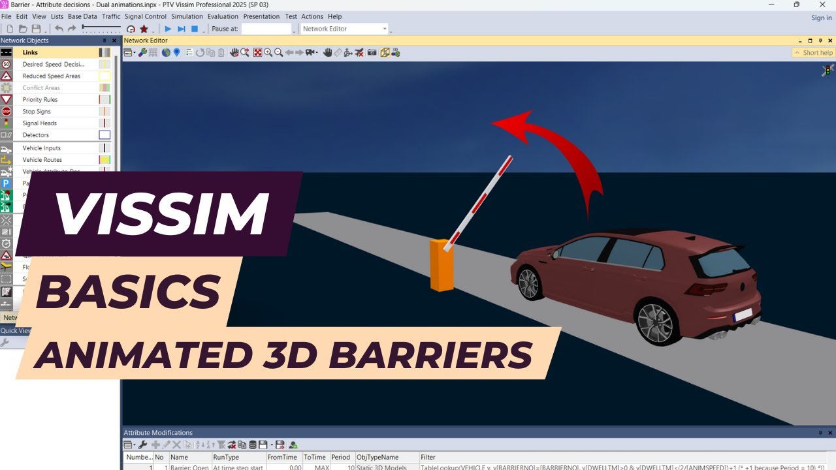
Task: Click the speed limit 50 sign icon
Action: [x=6, y=64]
